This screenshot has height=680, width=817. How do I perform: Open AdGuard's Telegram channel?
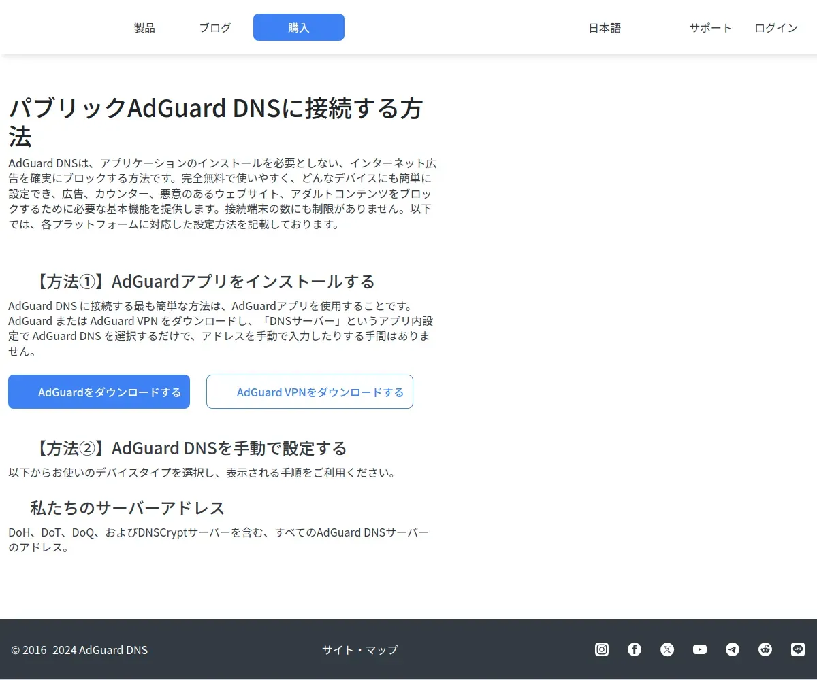click(733, 649)
